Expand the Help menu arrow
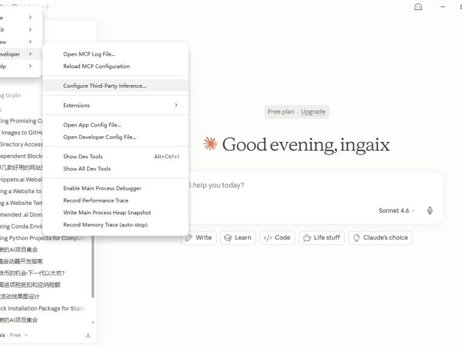Viewport: 462px width, 346px height. (x=31, y=66)
